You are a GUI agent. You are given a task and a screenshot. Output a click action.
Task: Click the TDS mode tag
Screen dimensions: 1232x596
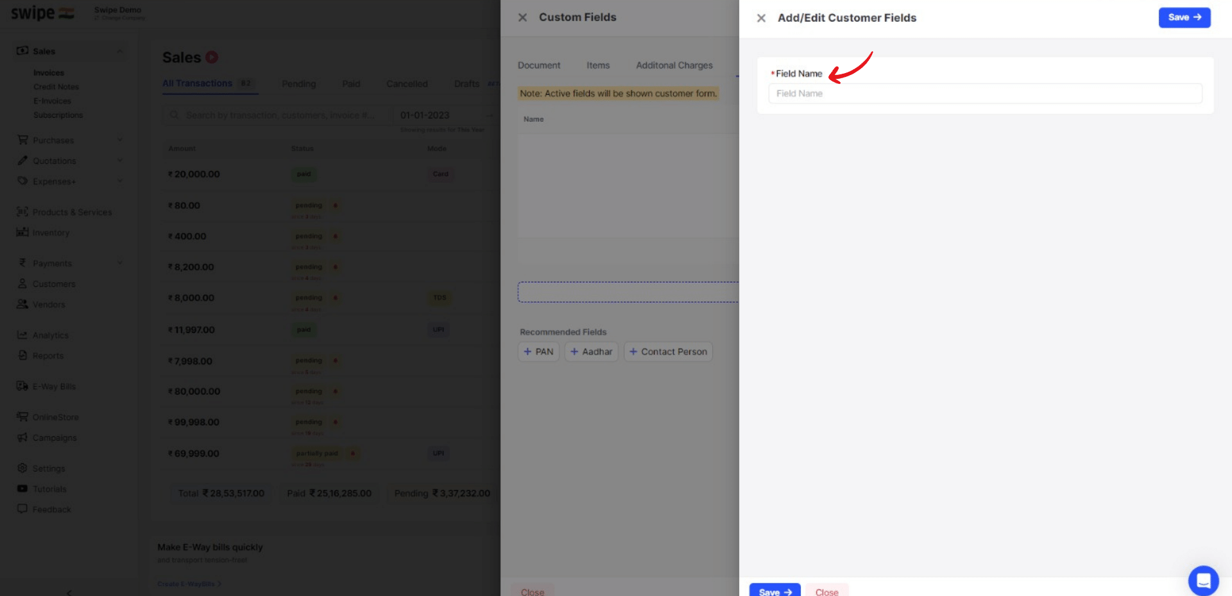(440, 298)
